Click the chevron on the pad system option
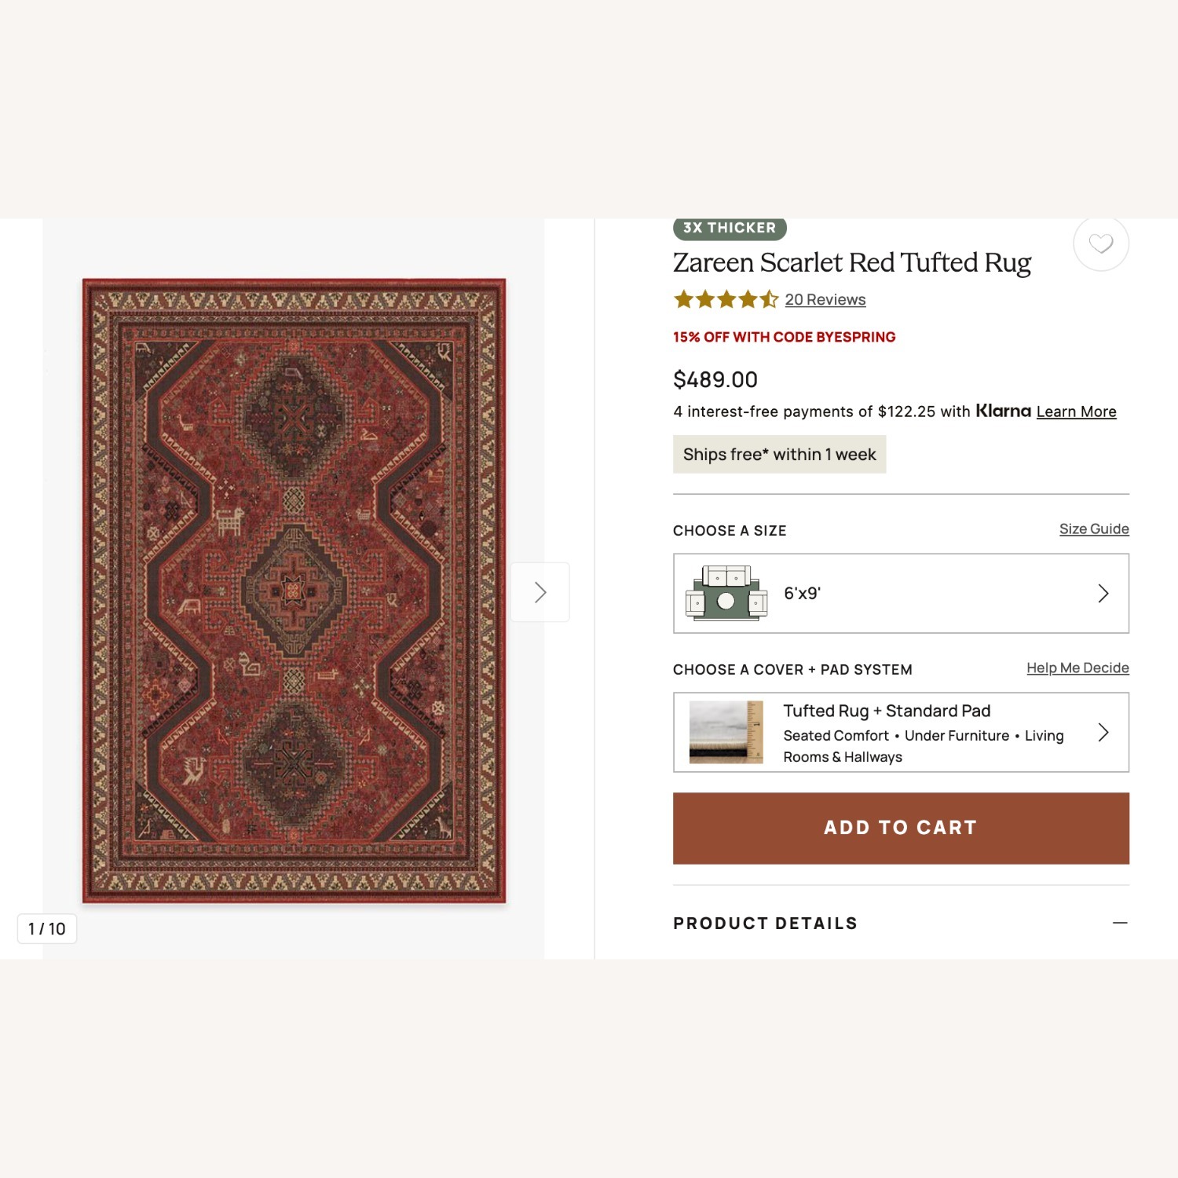Image resolution: width=1178 pixels, height=1178 pixels. pyautogui.click(x=1104, y=732)
